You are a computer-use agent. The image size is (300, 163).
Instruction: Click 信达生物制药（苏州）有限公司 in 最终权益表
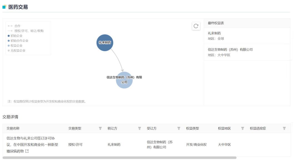(x=230, y=50)
